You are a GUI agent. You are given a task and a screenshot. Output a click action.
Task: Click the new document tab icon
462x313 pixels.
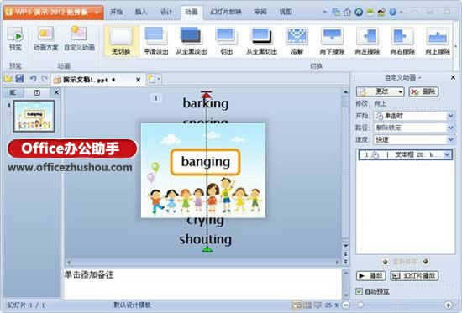click(x=151, y=79)
